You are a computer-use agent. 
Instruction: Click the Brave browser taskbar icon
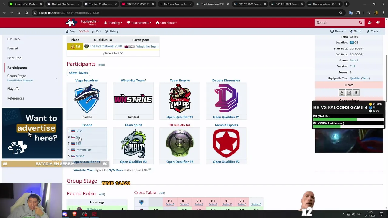(75, 214)
